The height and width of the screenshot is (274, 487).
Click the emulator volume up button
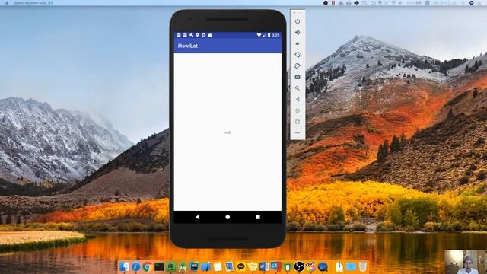coord(298,33)
